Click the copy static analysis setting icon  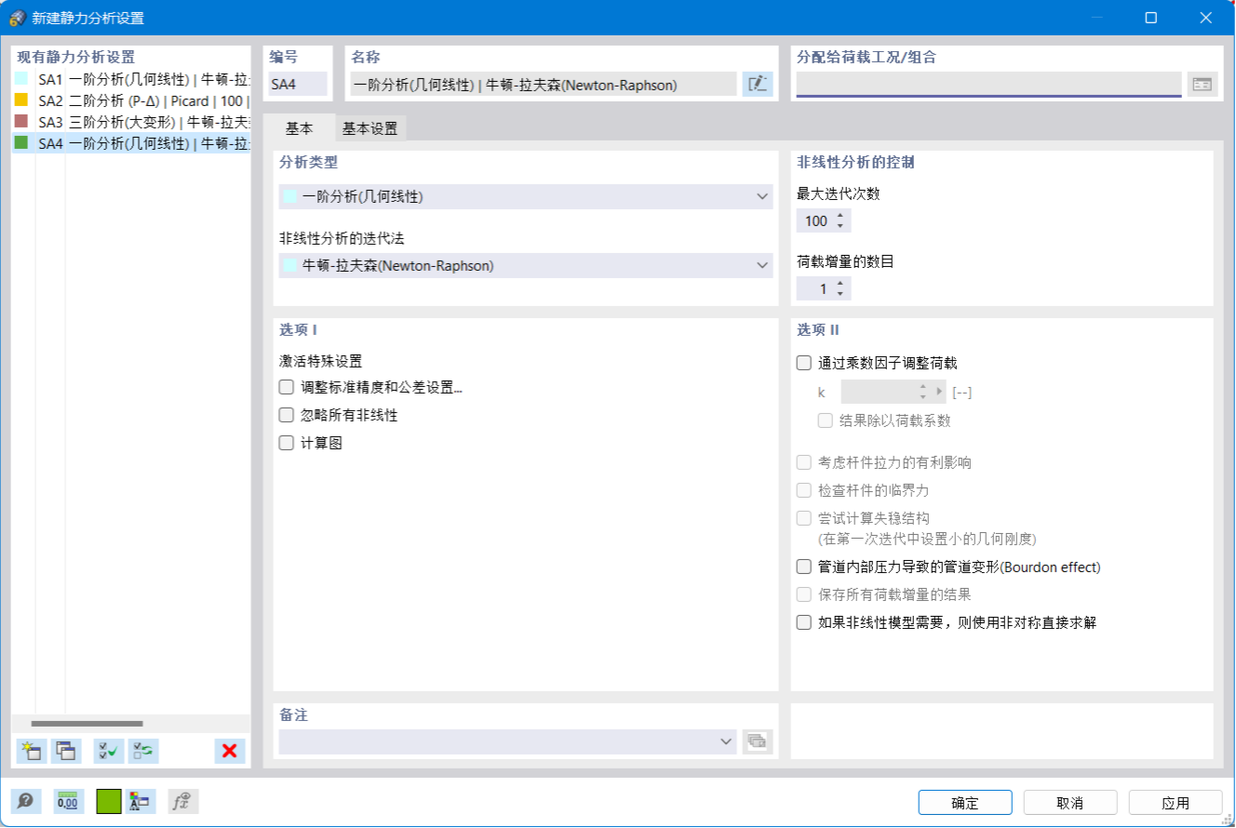point(66,751)
